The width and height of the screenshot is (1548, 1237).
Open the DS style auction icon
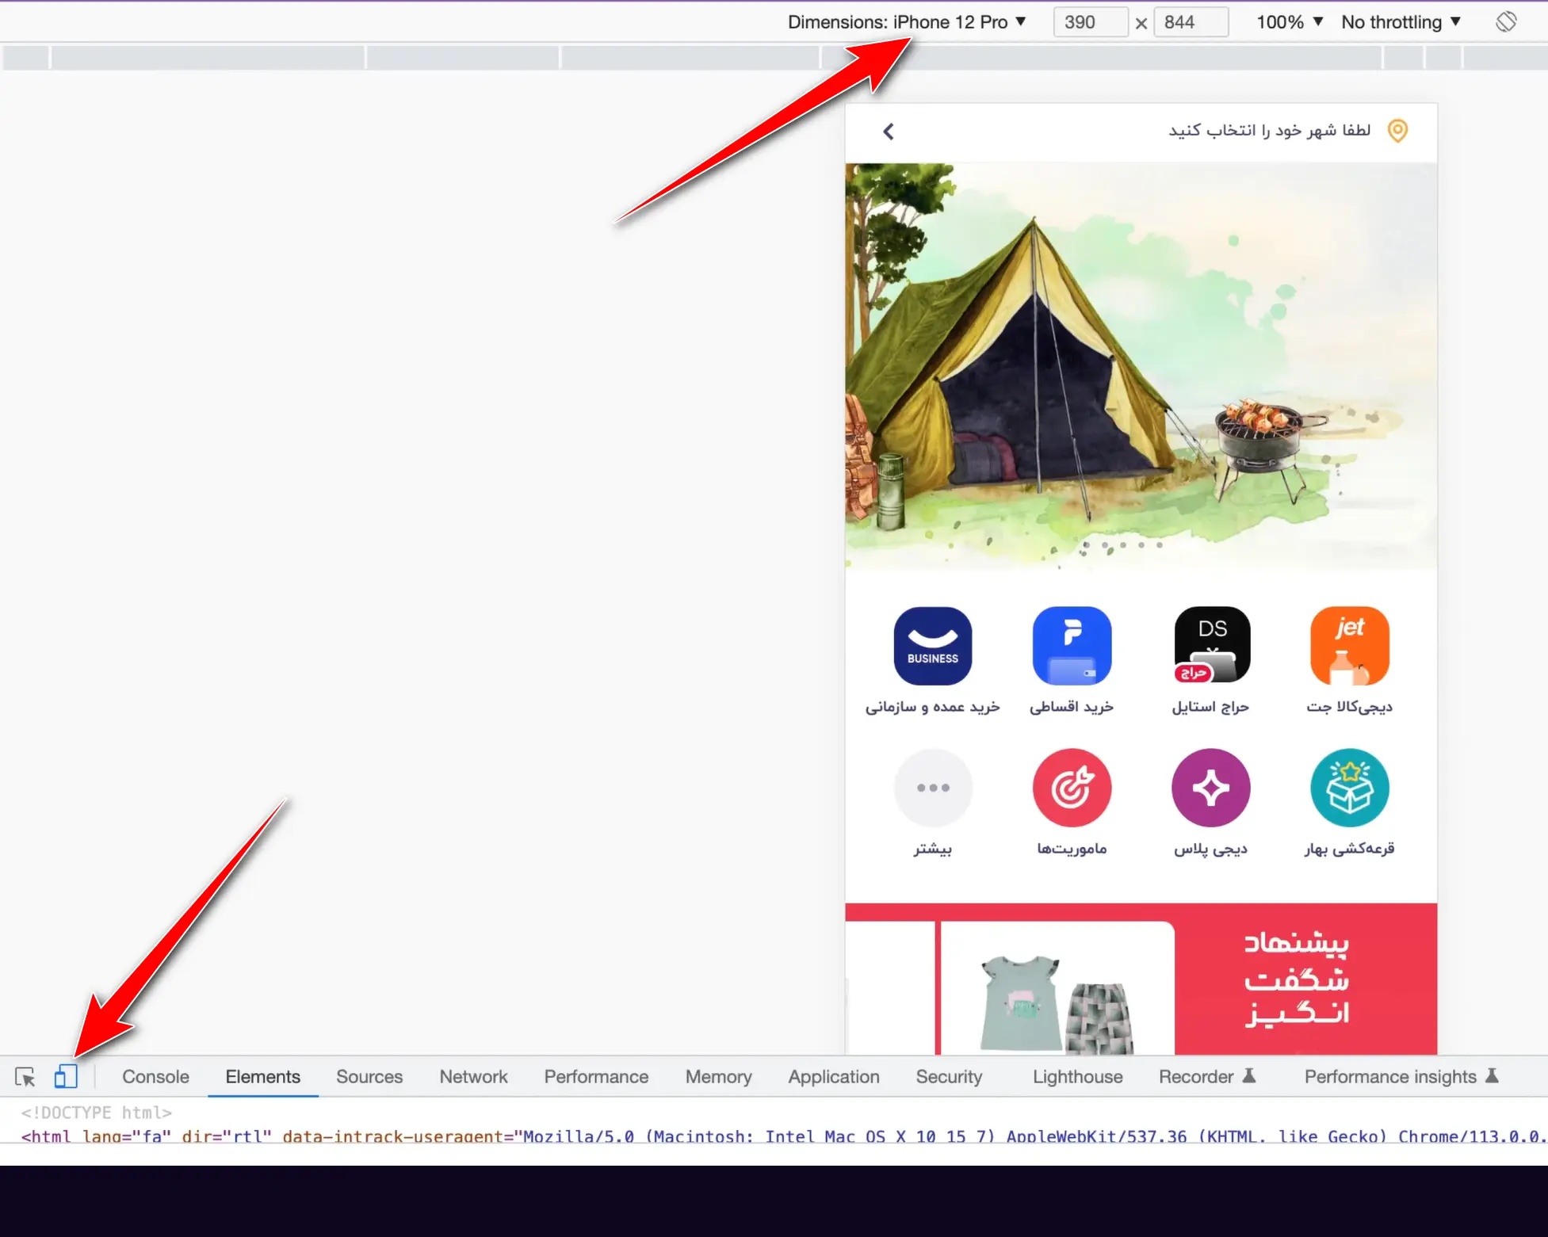click(1210, 646)
